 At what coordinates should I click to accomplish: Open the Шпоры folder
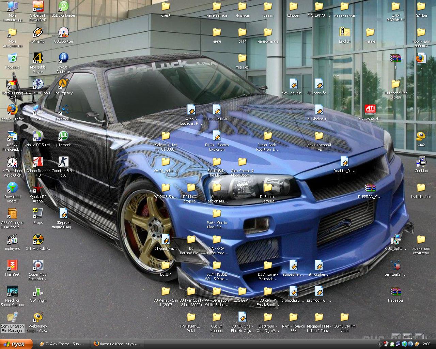tap(293, 9)
